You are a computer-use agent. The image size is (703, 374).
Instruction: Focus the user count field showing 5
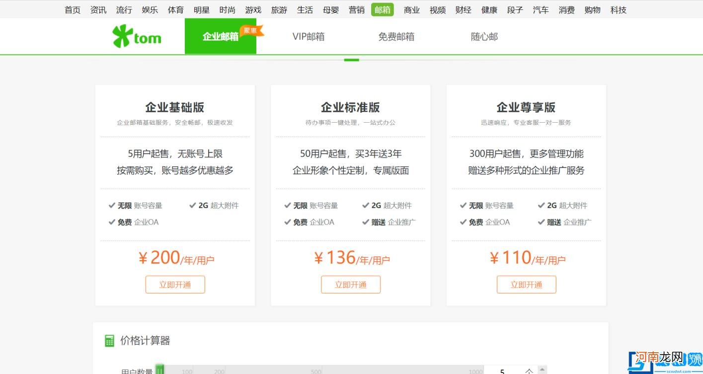point(503,371)
